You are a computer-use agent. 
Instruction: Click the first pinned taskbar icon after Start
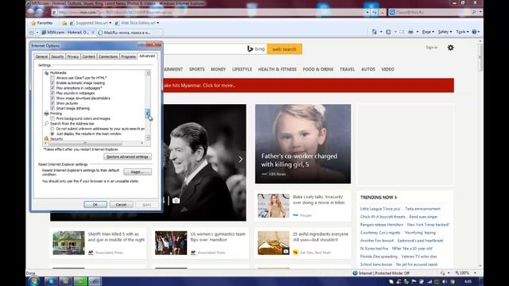coord(51,281)
